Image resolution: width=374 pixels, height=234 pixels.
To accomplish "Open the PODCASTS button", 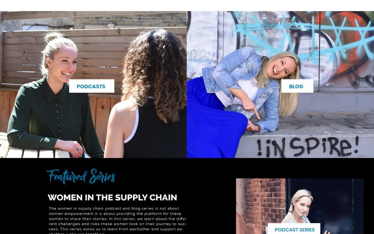I will [x=91, y=86].
